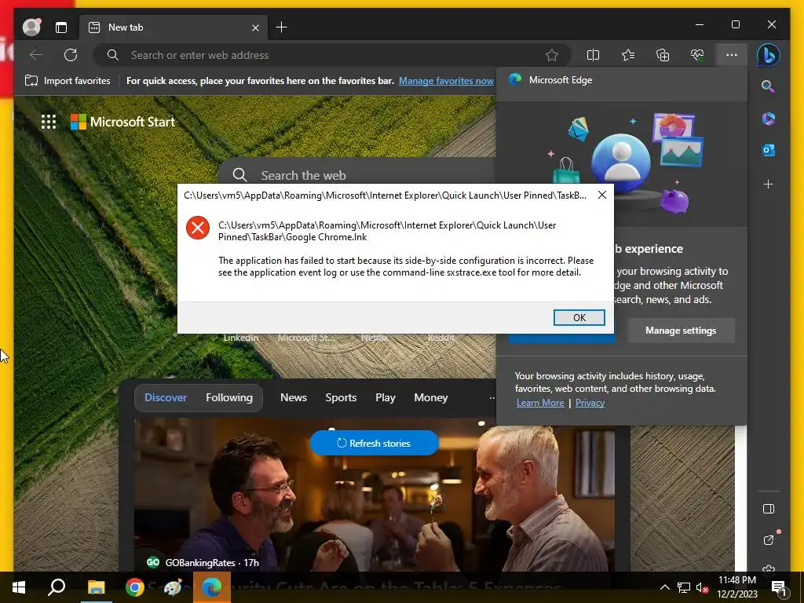Click Manage favorites now link

point(446,81)
